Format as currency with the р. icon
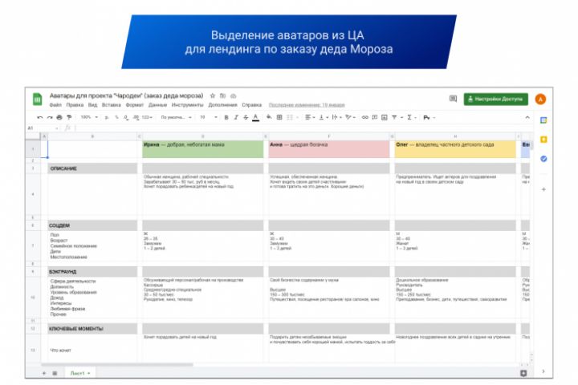Image resolution: width=578 pixels, height=385 pixels. pyautogui.click(x=107, y=118)
